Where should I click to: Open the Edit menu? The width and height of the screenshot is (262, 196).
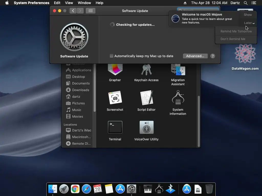tap(57, 3)
